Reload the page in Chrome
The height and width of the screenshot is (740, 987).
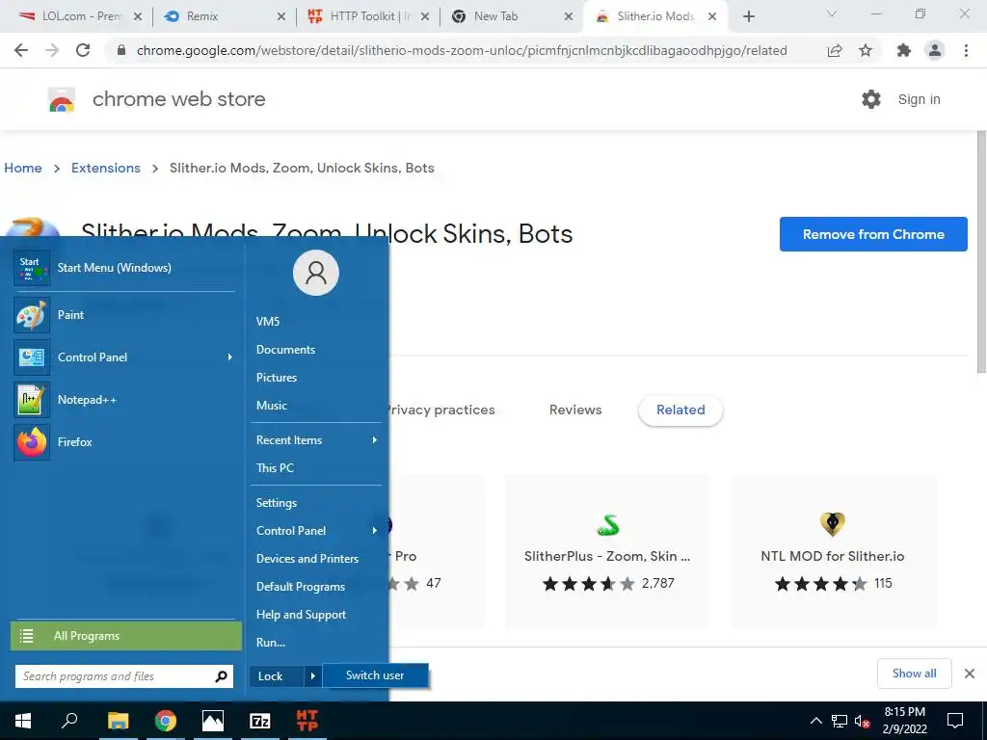pyautogui.click(x=83, y=50)
